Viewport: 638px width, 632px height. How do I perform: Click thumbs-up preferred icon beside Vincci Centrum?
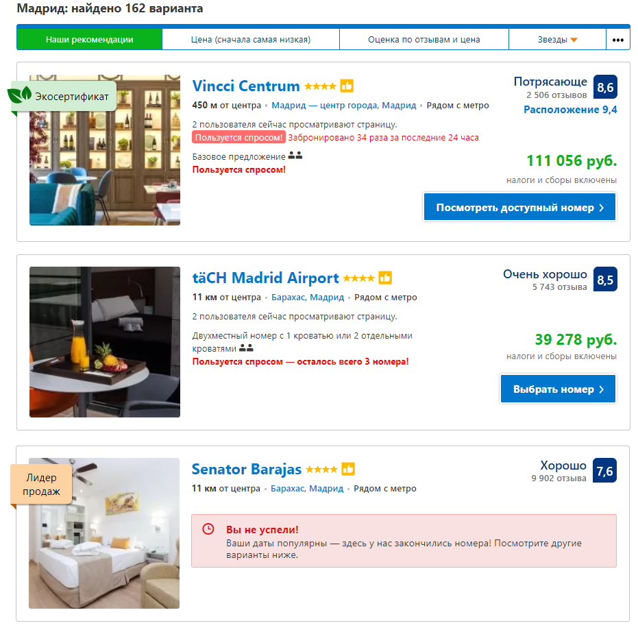(x=347, y=86)
